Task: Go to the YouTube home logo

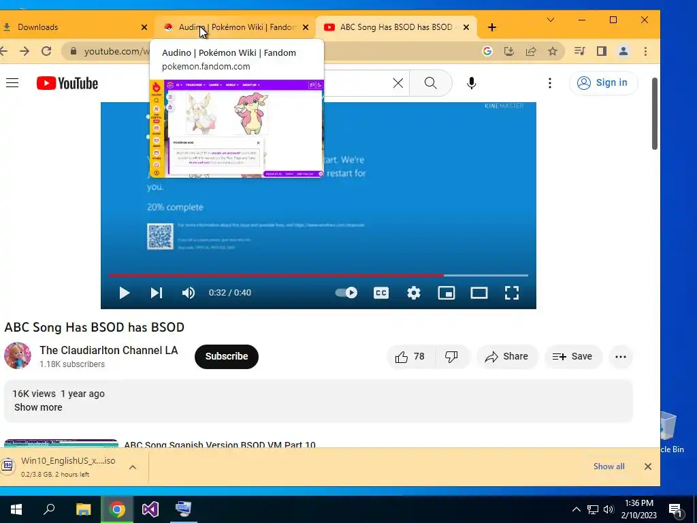Action: click(x=67, y=83)
